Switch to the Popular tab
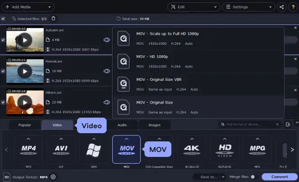The image size is (299, 182). point(25,125)
